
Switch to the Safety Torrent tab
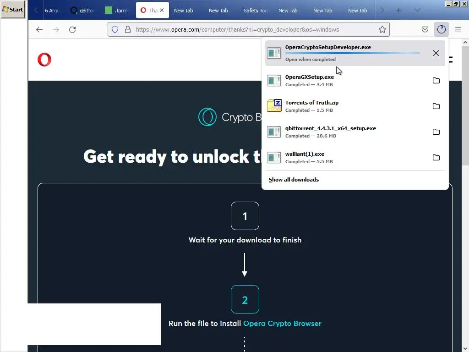(256, 10)
